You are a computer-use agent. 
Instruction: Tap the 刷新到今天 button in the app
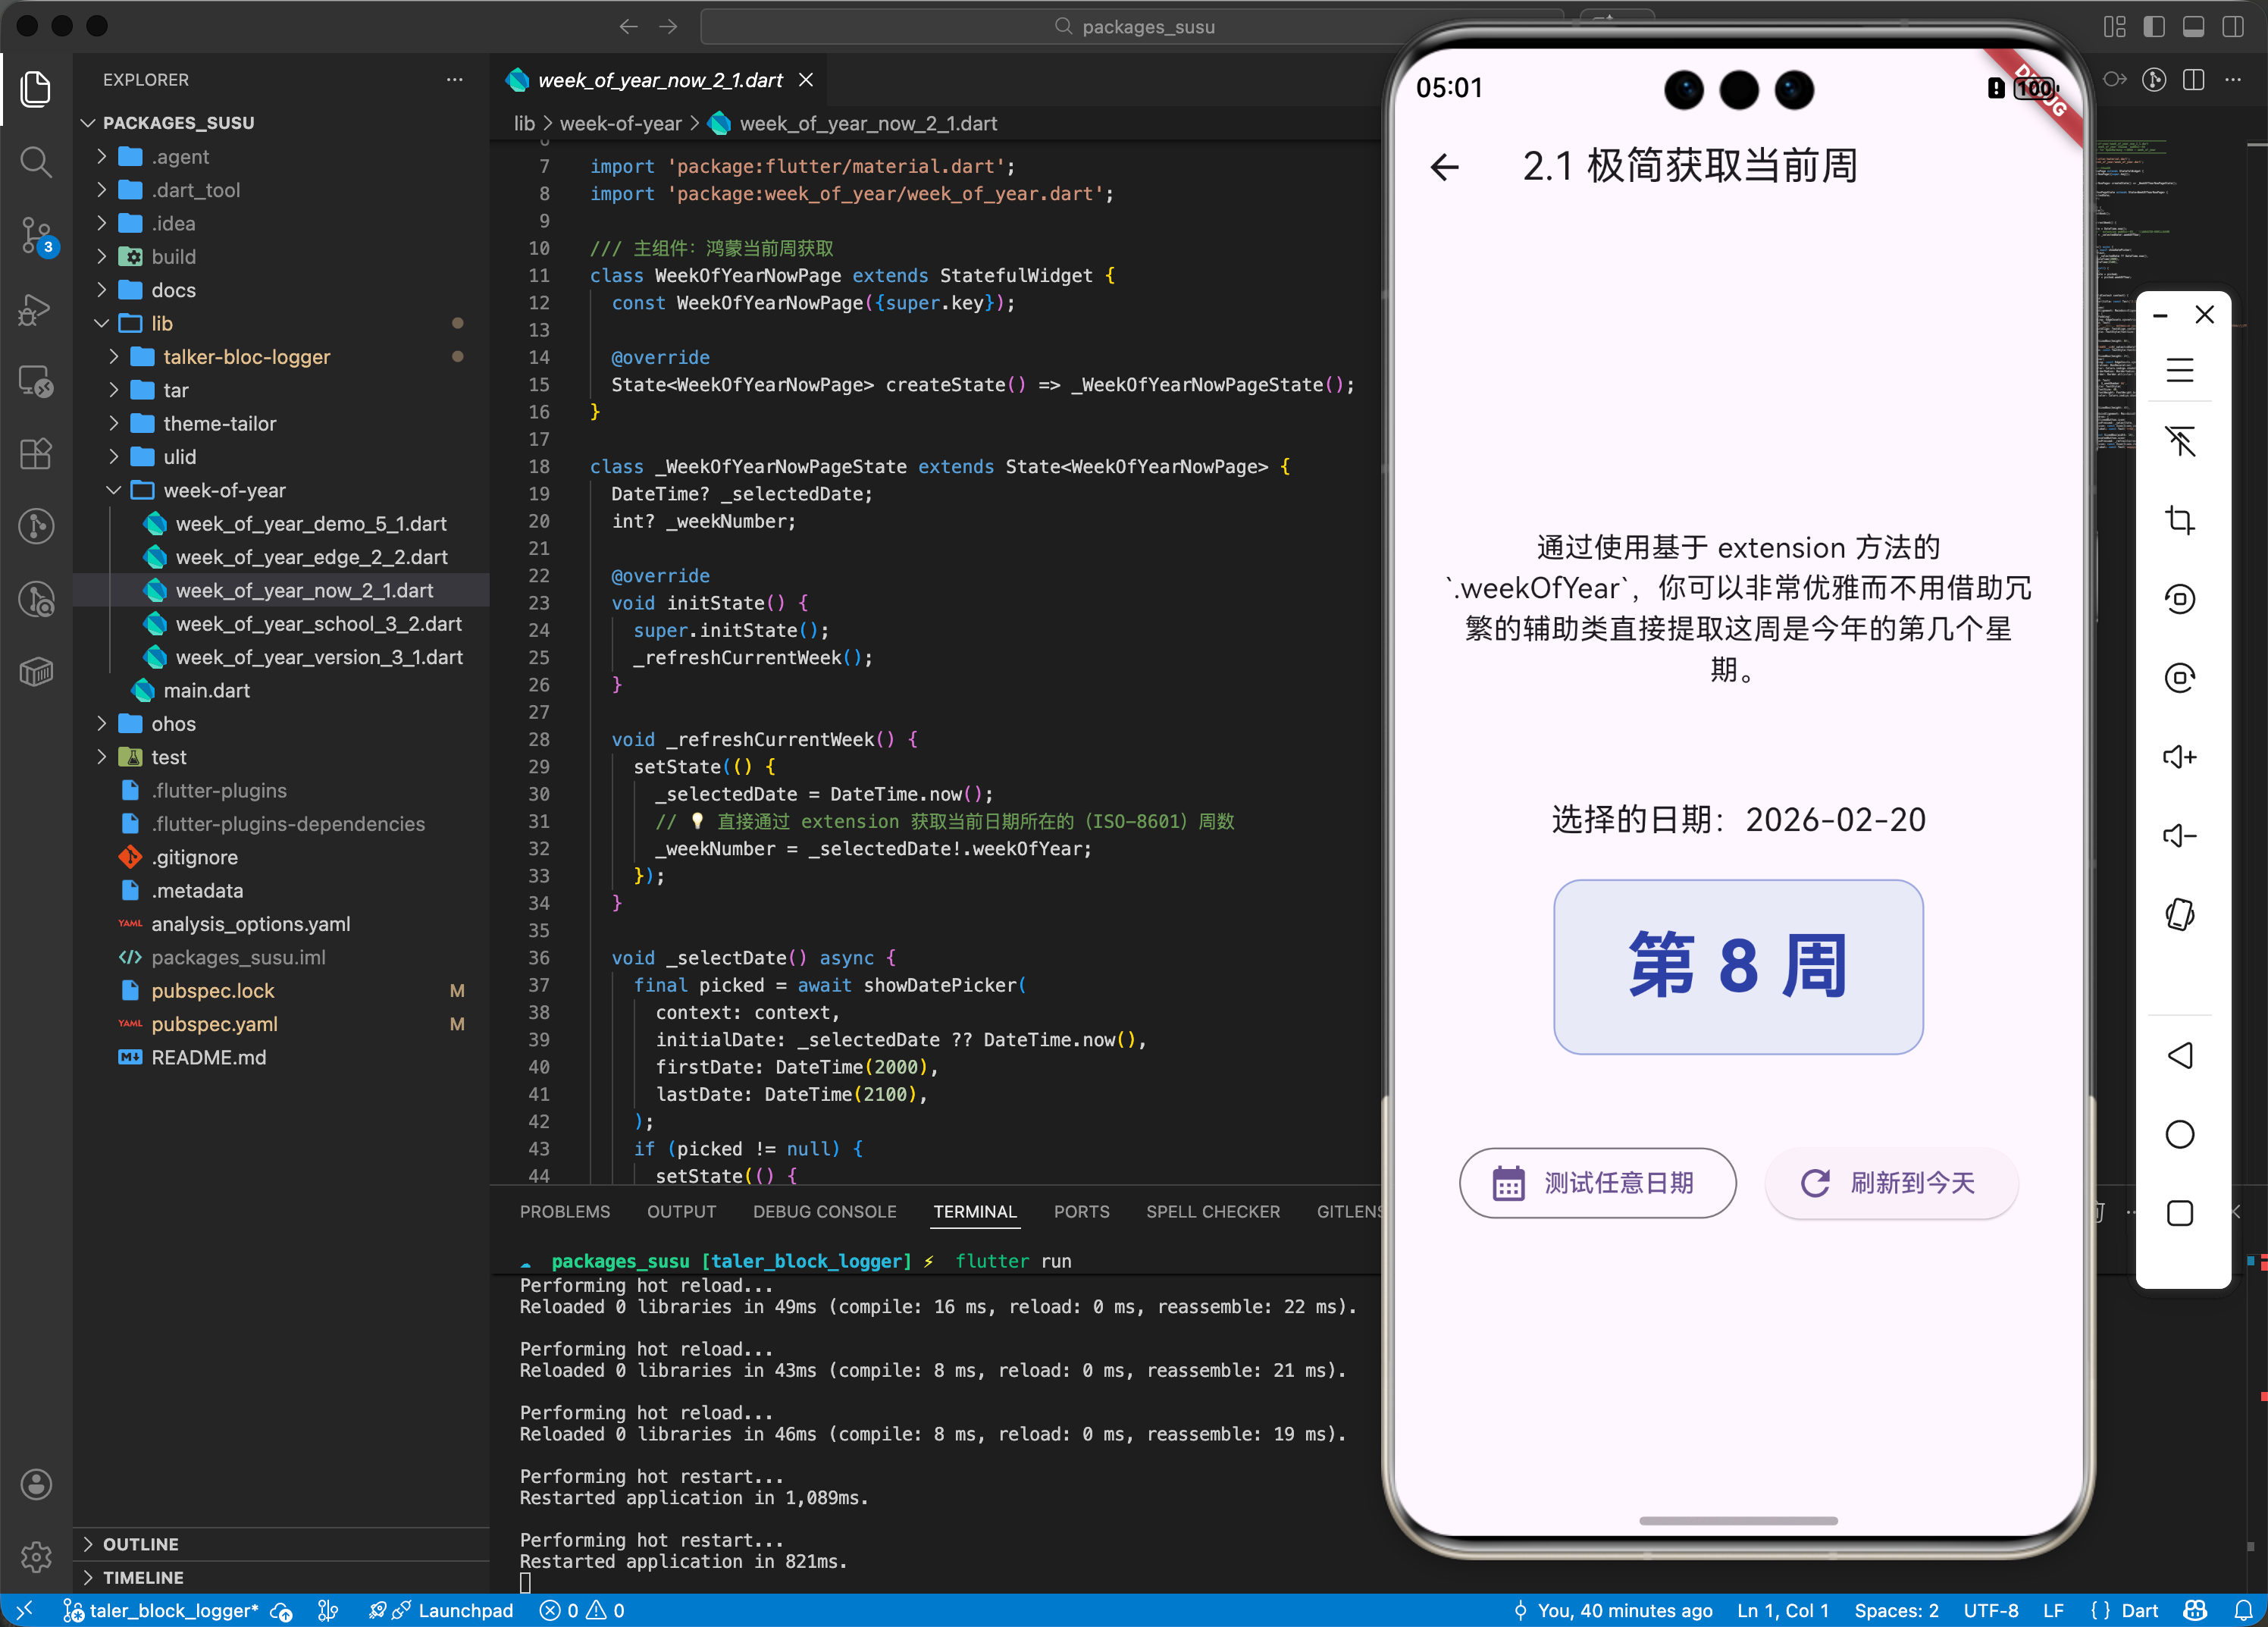click(x=1890, y=1183)
